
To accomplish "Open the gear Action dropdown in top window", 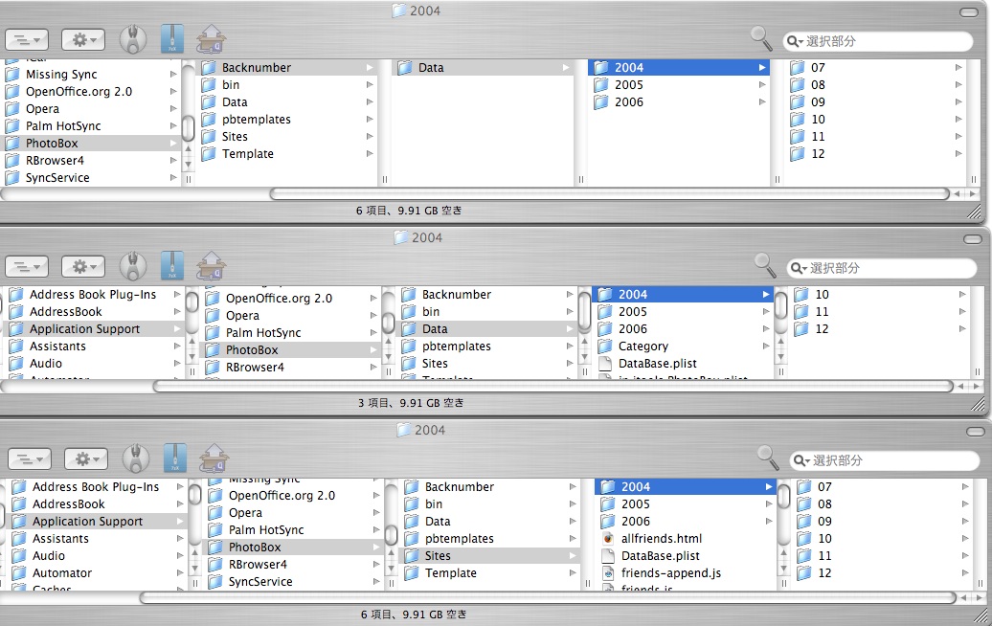I will click(83, 39).
